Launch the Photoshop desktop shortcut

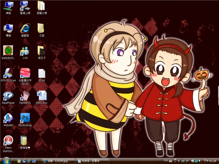pyautogui.click(x=25, y=120)
